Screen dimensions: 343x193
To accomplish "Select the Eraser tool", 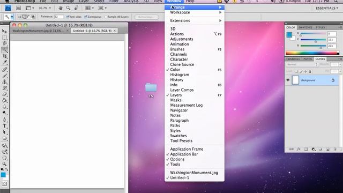I will (4, 94).
